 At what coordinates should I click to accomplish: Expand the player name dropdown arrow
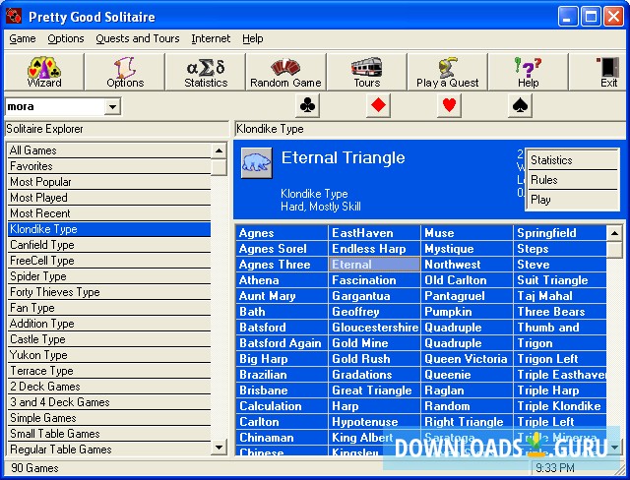click(112, 106)
